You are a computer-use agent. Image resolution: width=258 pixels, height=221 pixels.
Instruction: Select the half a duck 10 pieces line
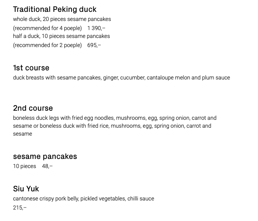(62, 36)
